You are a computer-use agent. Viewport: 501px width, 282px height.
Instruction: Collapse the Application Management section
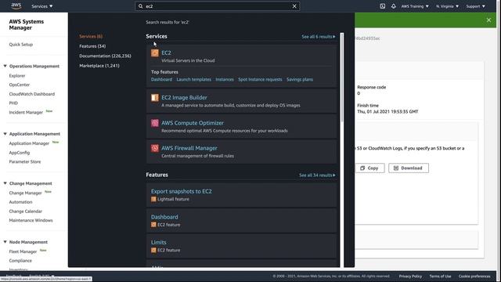coord(5,134)
